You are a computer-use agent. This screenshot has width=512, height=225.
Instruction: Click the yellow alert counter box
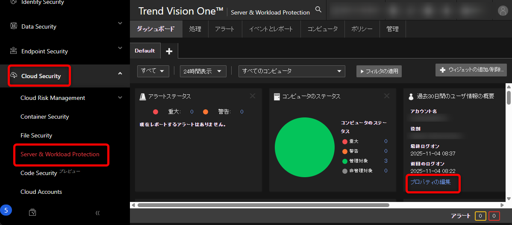pos(481,216)
